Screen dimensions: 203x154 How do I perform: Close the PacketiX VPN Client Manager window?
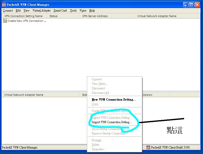[197, 5]
